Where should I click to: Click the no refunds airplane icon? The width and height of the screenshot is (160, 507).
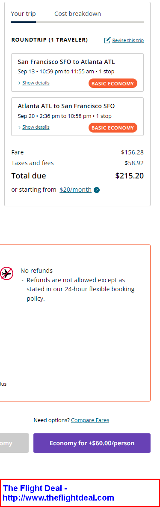coord(7,274)
